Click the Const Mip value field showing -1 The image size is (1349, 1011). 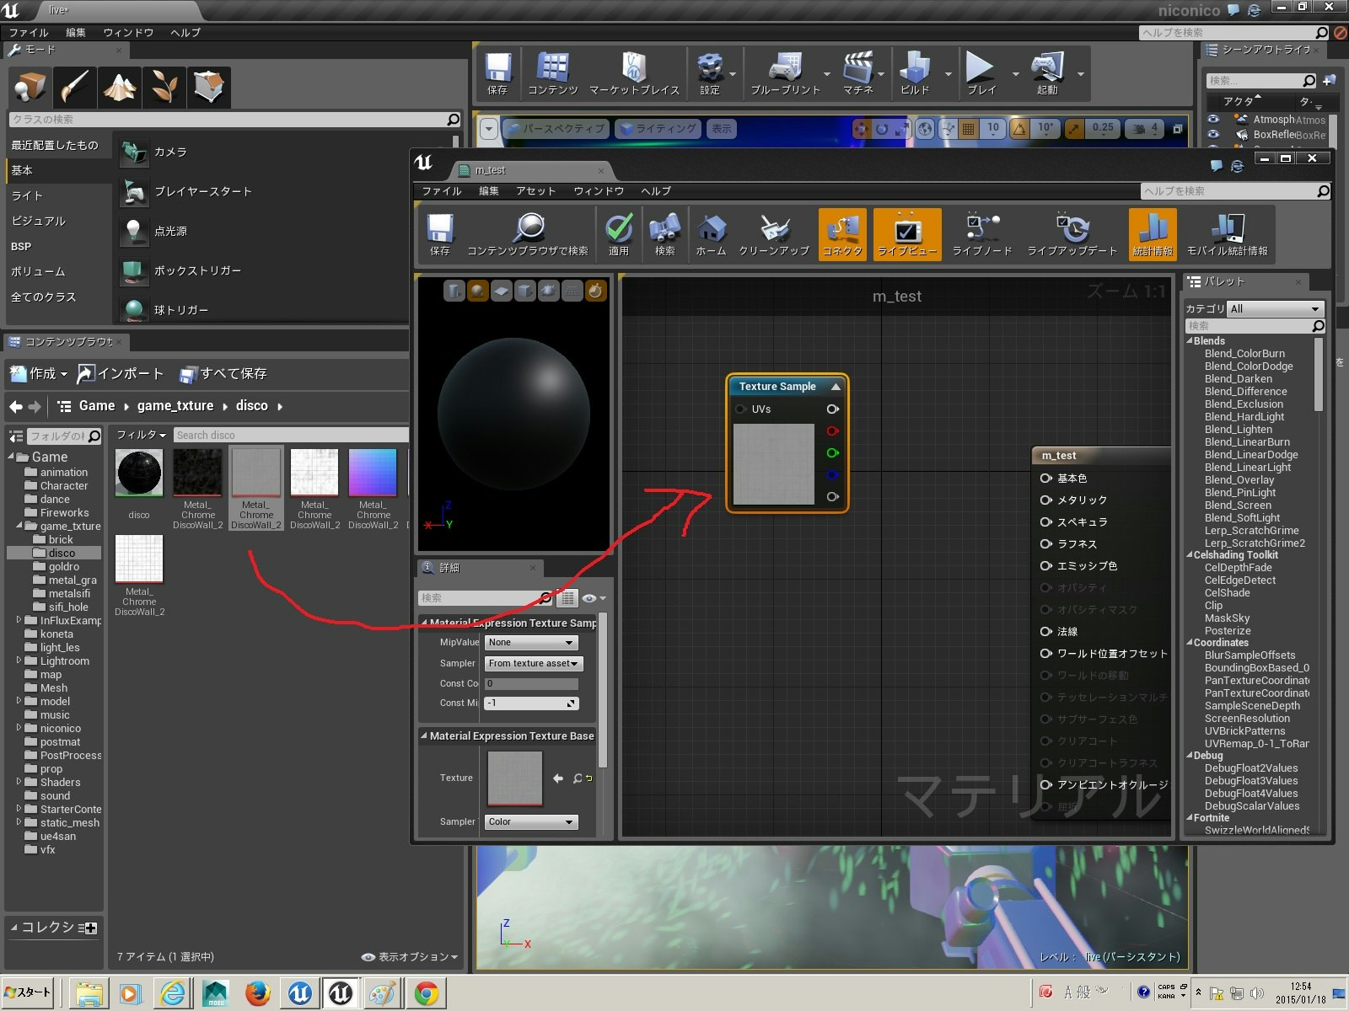point(531,703)
